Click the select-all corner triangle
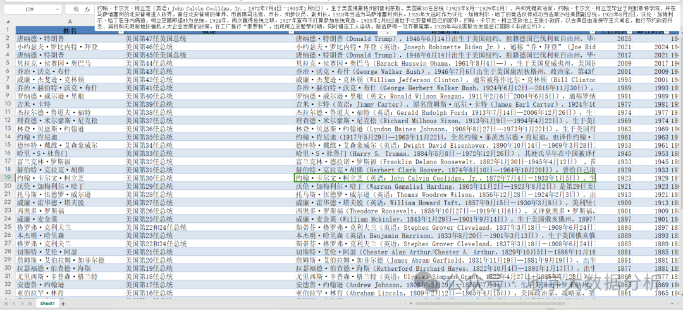Image resolution: width=683 pixels, height=310 pixels. (x=8, y=21)
